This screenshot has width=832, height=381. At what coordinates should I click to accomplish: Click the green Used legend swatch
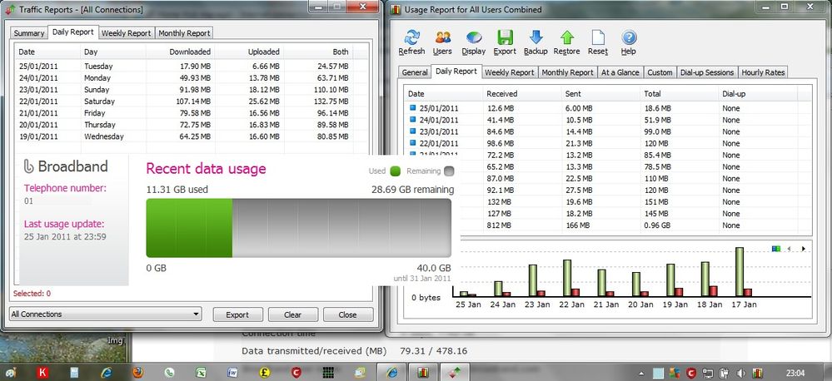(395, 171)
